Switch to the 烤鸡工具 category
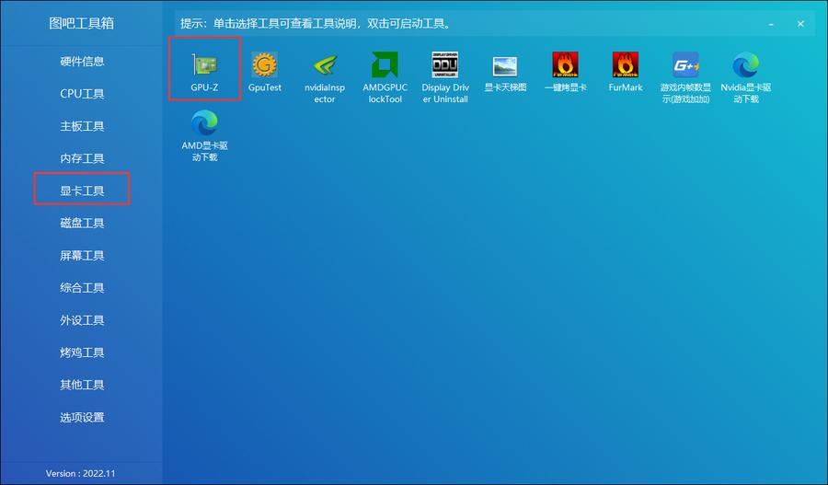 (x=82, y=352)
